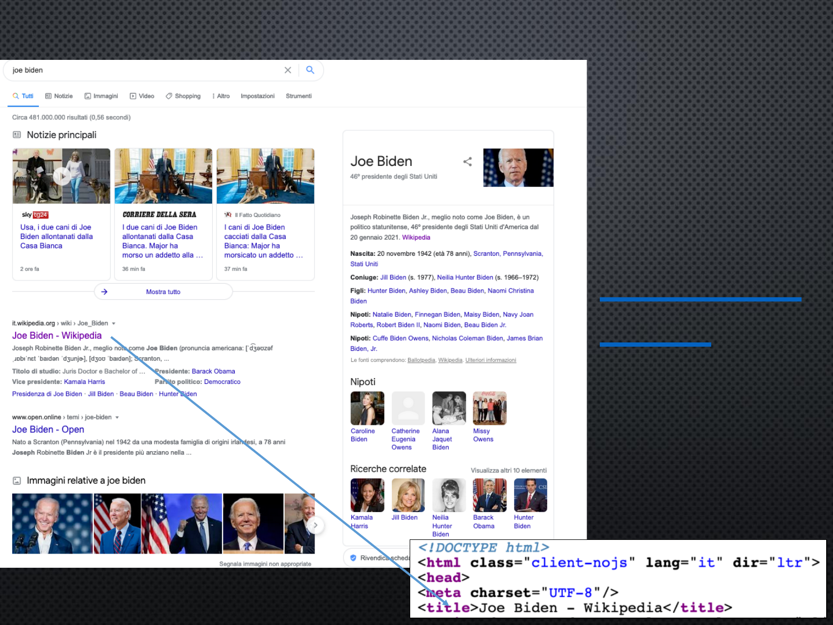
Task: Click the Joe Biden portrait in the knowledge panel
Action: pyautogui.click(x=518, y=168)
